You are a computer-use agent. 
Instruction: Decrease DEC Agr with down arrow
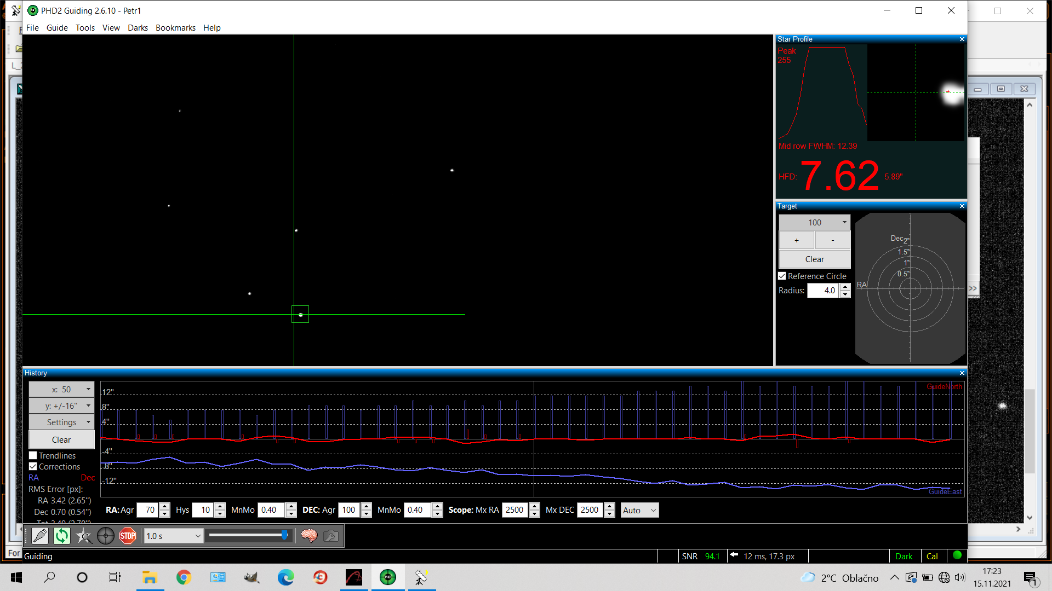coord(367,514)
